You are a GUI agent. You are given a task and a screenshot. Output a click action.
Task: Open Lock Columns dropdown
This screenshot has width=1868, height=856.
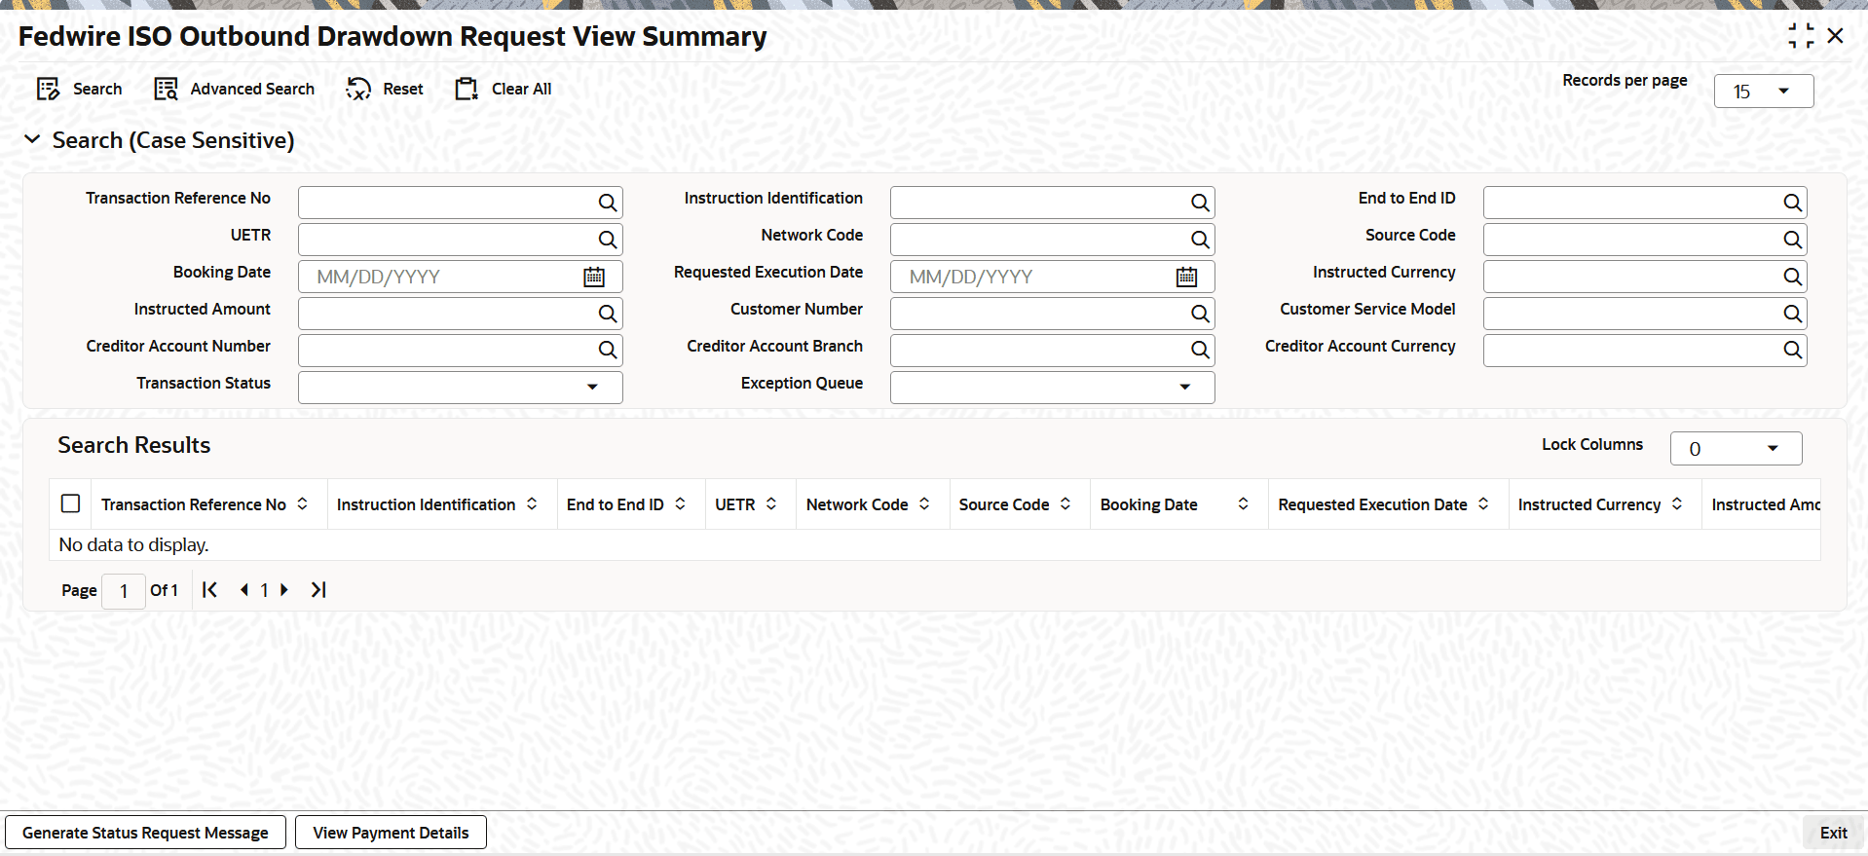(1736, 449)
